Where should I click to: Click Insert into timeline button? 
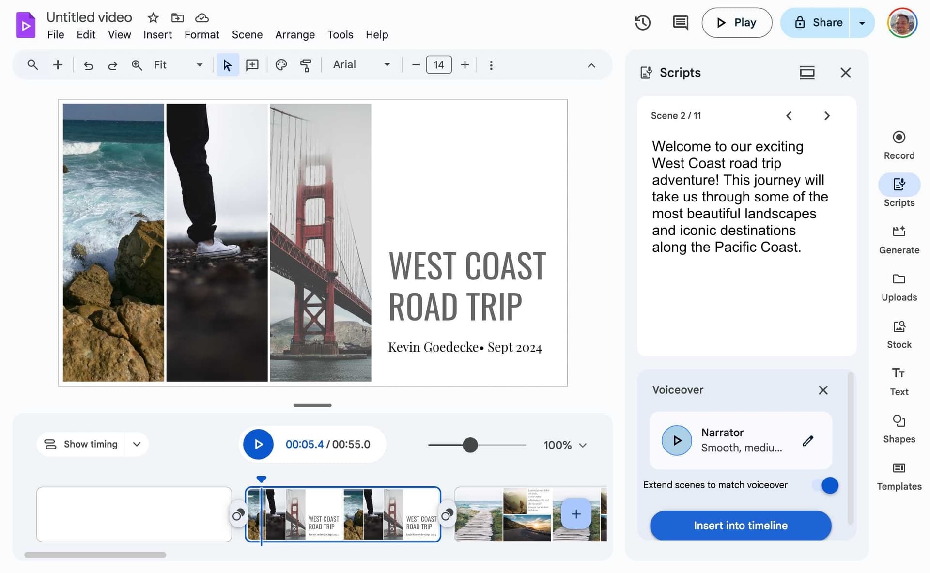click(x=740, y=525)
